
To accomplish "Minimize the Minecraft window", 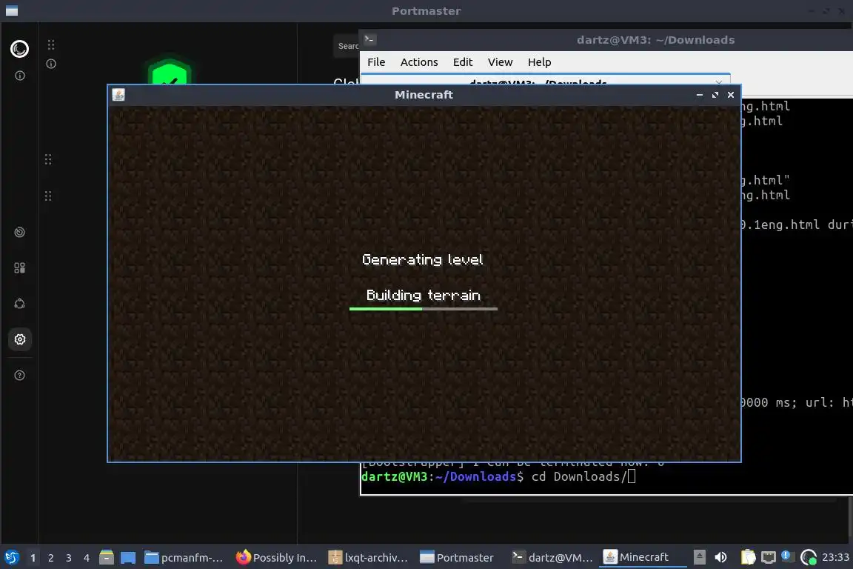I will coord(700,95).
